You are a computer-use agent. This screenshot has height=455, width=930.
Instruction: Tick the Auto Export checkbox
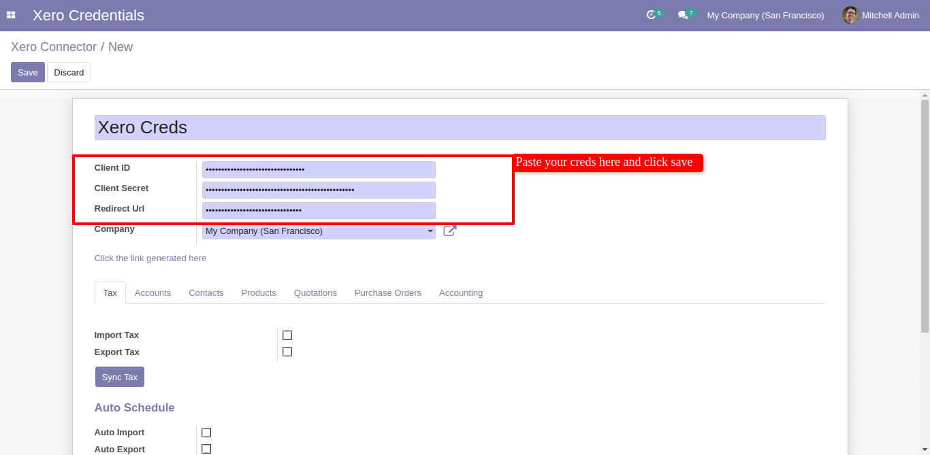(x=206, y=449)
